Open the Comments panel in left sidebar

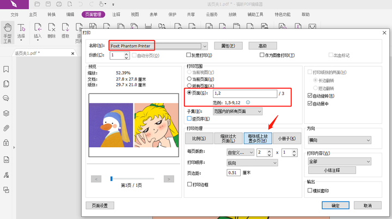[x=6, y=98]
